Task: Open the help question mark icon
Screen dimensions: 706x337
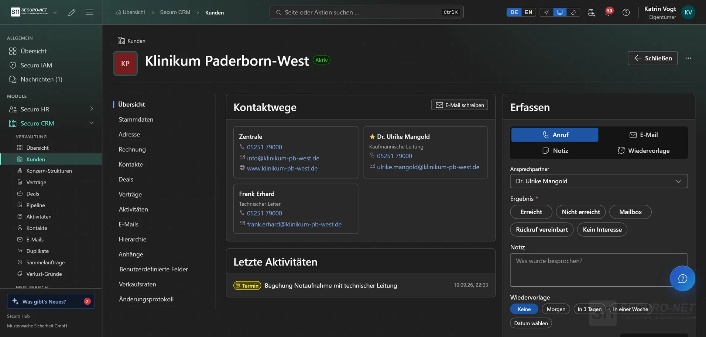Action: [626, 12]
